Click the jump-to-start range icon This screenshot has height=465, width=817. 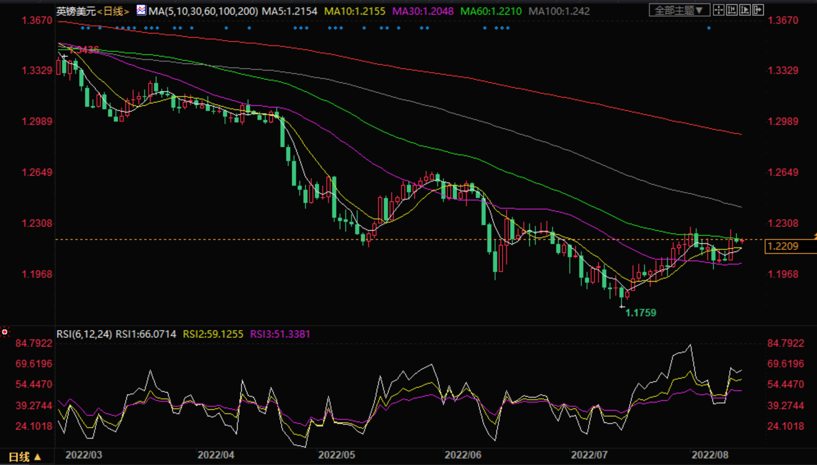[x=732, y=10]
